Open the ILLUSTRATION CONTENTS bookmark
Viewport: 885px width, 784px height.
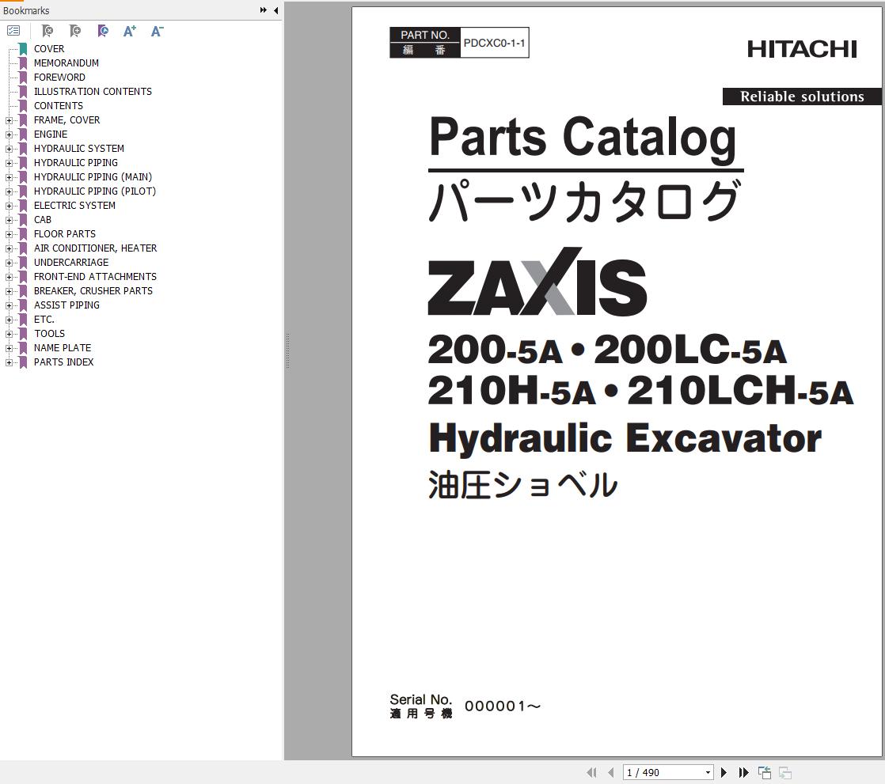click(93, 91)
